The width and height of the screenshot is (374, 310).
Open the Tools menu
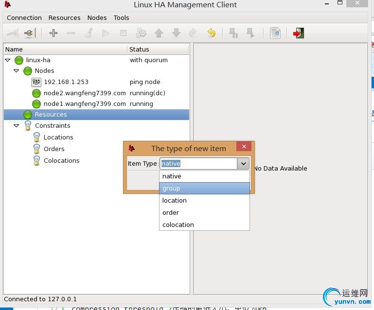tap(121, 18)
